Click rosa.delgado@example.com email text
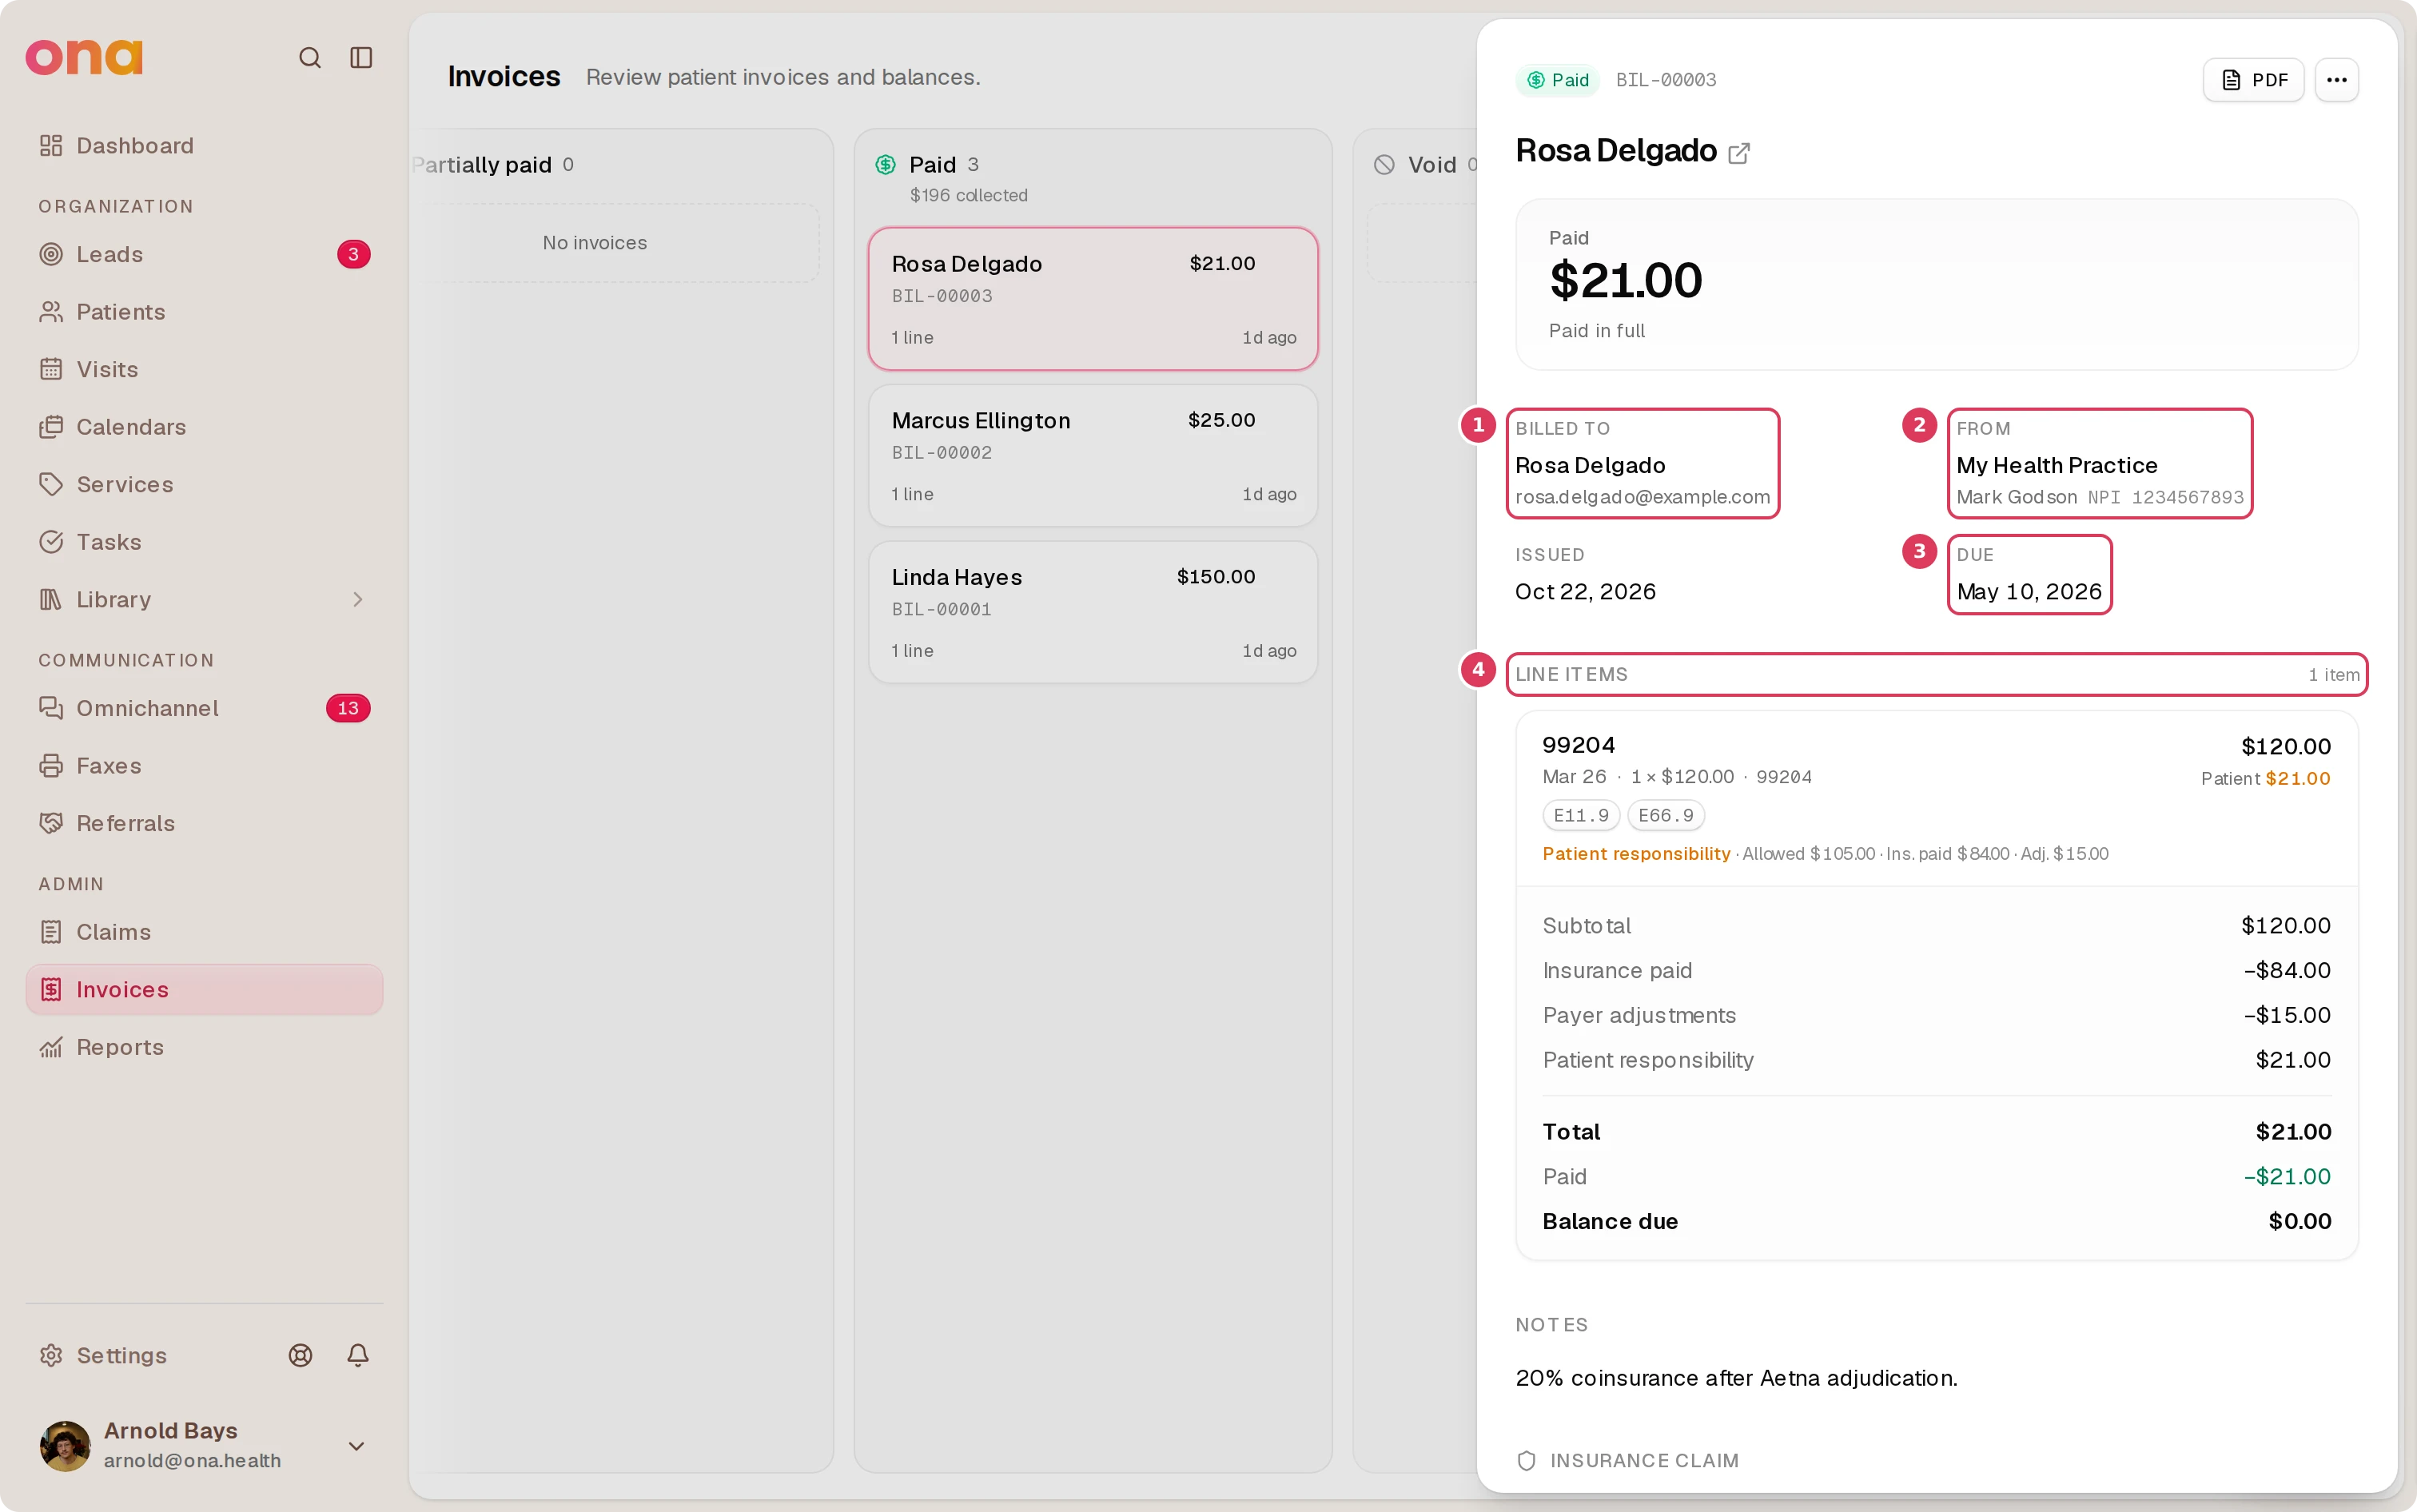Viewport: 2417px width, 1512px height. [1642, 497]
